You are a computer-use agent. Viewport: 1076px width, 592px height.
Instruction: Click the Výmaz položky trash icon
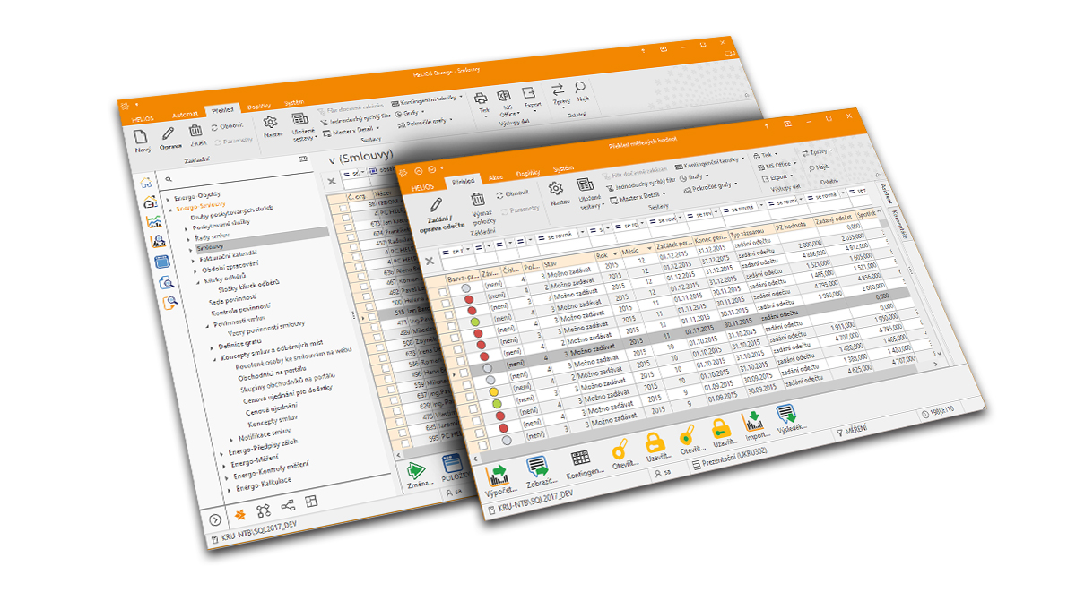coord(478,200)
